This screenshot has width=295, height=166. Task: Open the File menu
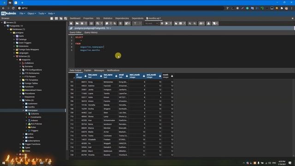[22, 13]
